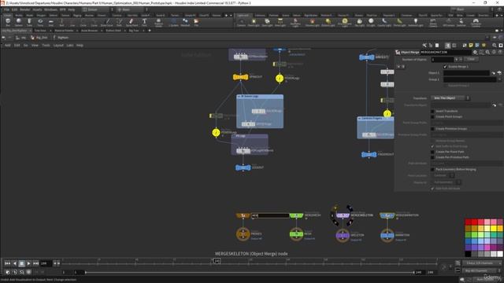Jump to first frame on playbar
504x283 pixels.
[x=7, y=263]
